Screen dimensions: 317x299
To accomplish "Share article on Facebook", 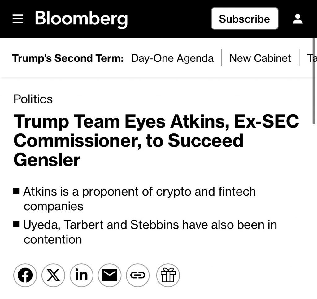I will tap(25, 275).
